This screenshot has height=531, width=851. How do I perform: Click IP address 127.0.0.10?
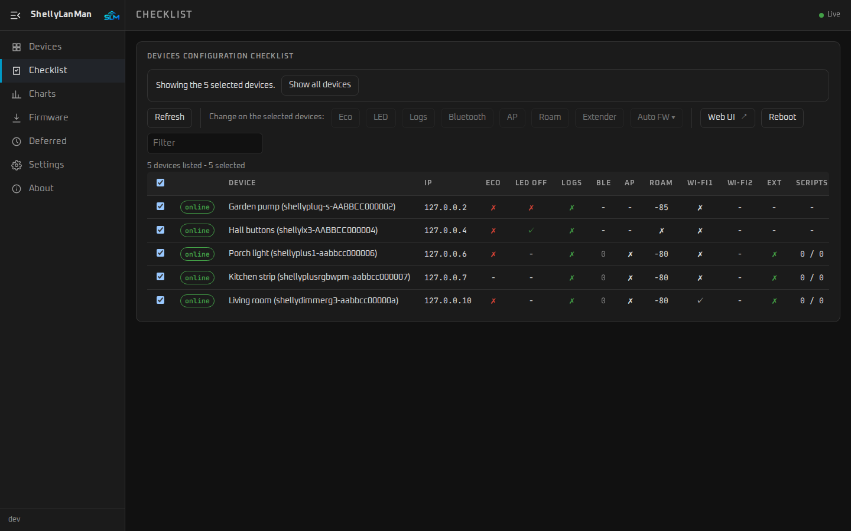pos(448,301)
